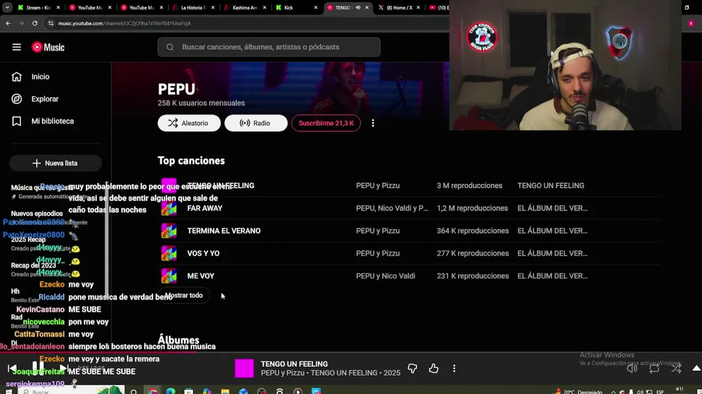The width and height of the screenshot is (702, 394).
Task: Click the browser forward arrow
Action: coord(21,24)
